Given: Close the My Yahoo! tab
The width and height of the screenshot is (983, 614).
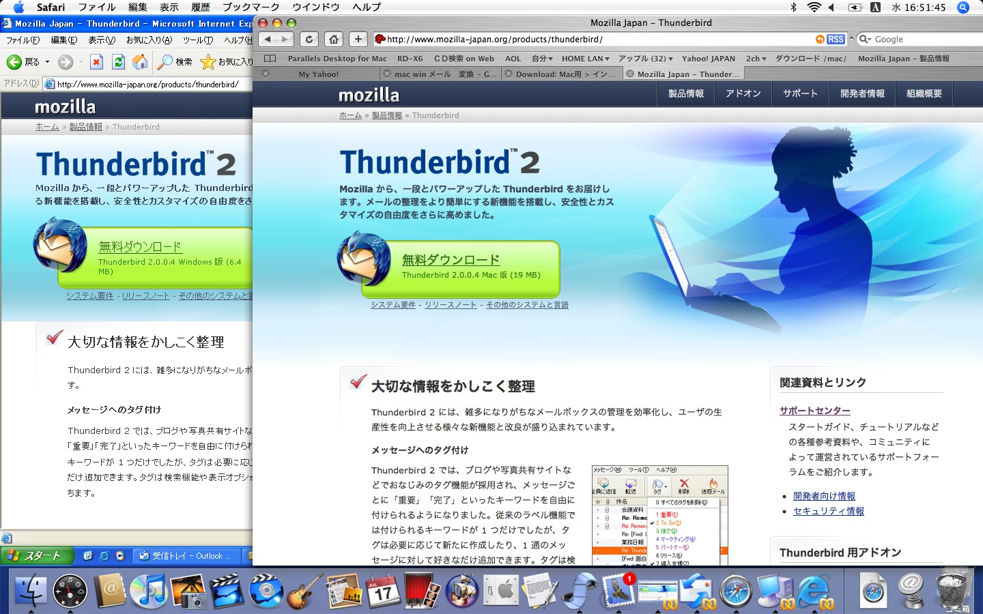Looking at the screenshot, I should tap(266, 74).
